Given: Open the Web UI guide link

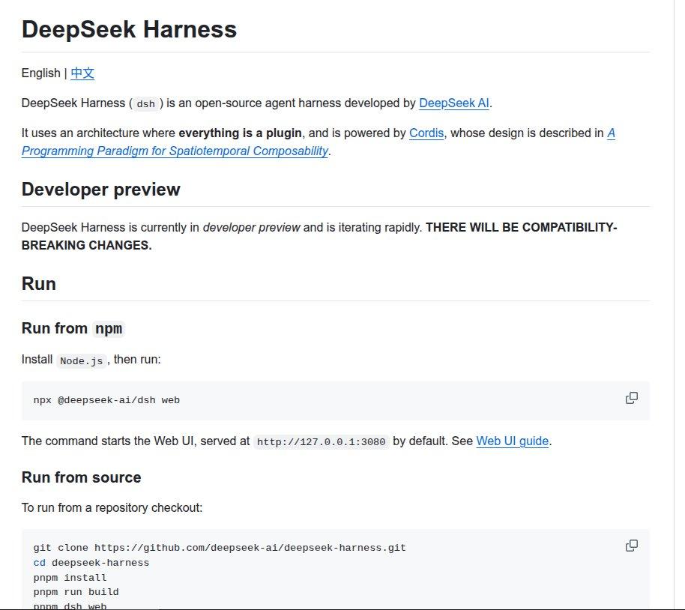Looking at the screenshot, I should tap(512, 441).
